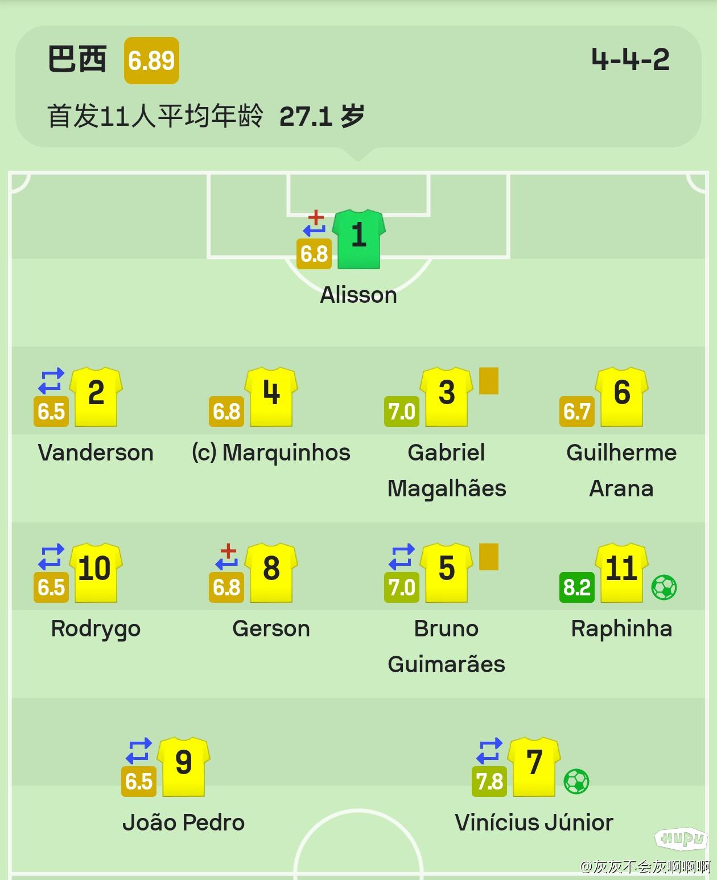The width and height of the screenshot is (717, 880).
Task: Open Marquinhos number 4 jersey
Action: (271, 397)
